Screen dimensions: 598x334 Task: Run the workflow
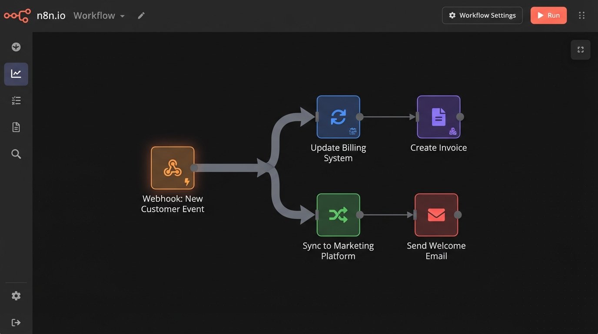click(548, 15)
